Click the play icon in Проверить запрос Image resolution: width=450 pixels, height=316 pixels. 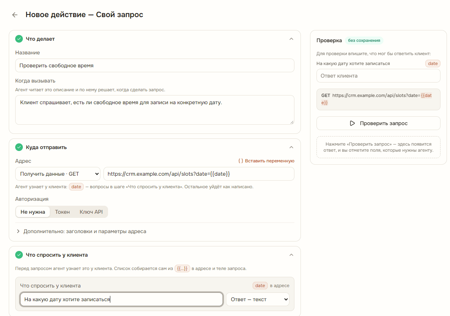[352, 124]
